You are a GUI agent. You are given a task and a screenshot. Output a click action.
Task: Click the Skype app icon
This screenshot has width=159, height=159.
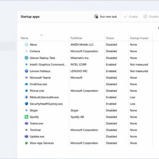pyautogui.click(x=26, y=110)
